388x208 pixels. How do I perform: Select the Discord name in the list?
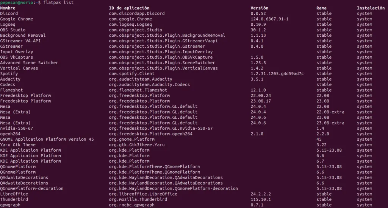(x=9, y=14)
